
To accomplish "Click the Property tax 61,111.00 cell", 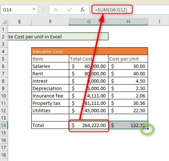I will click(x=89, y=103).
